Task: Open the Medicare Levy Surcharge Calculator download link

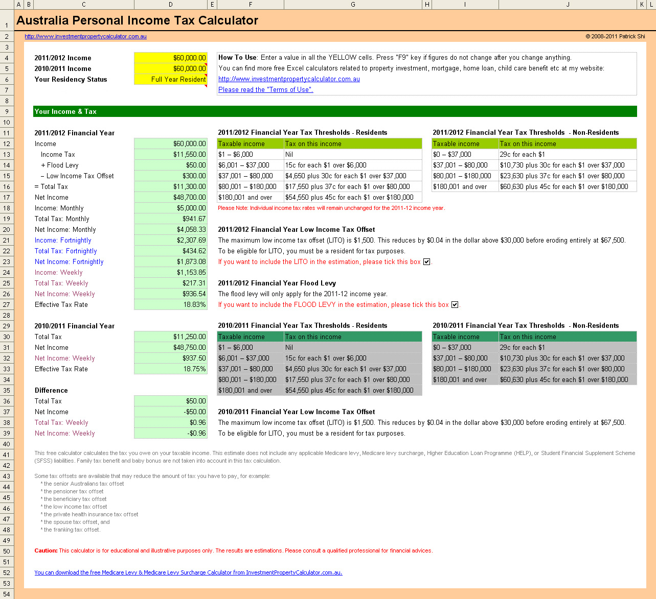Action: point(188,572)
